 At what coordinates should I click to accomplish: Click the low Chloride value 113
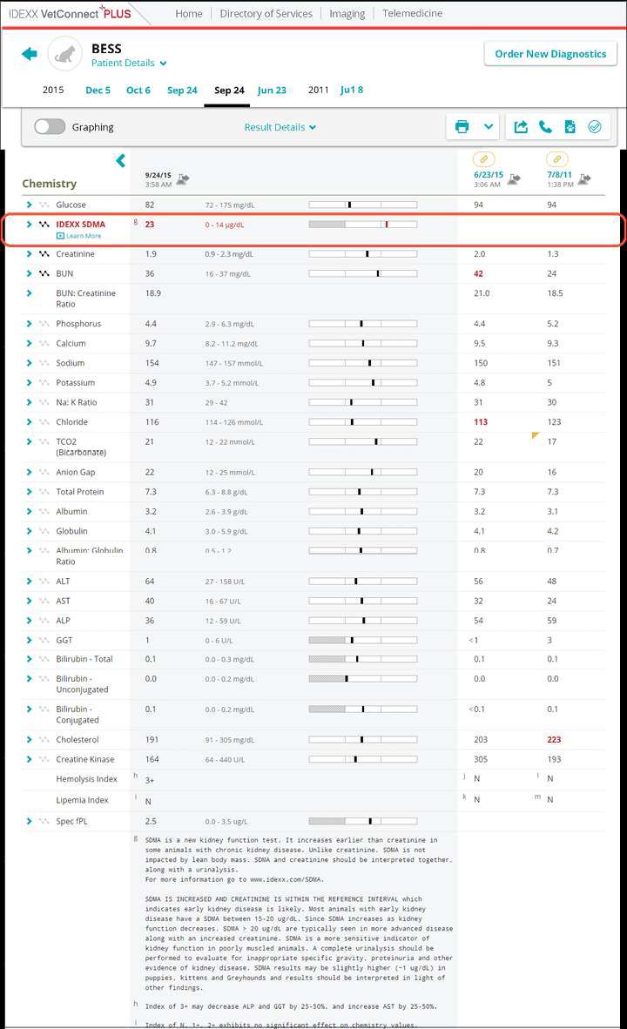(481, 422)
